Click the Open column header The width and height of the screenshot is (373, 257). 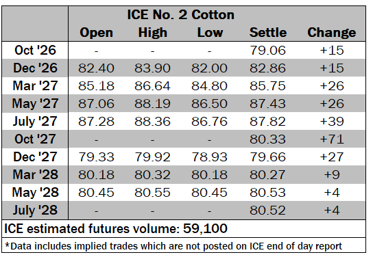(97, 33)
